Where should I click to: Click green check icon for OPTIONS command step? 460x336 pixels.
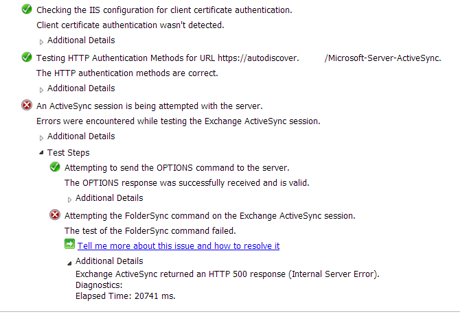[55, 167]
